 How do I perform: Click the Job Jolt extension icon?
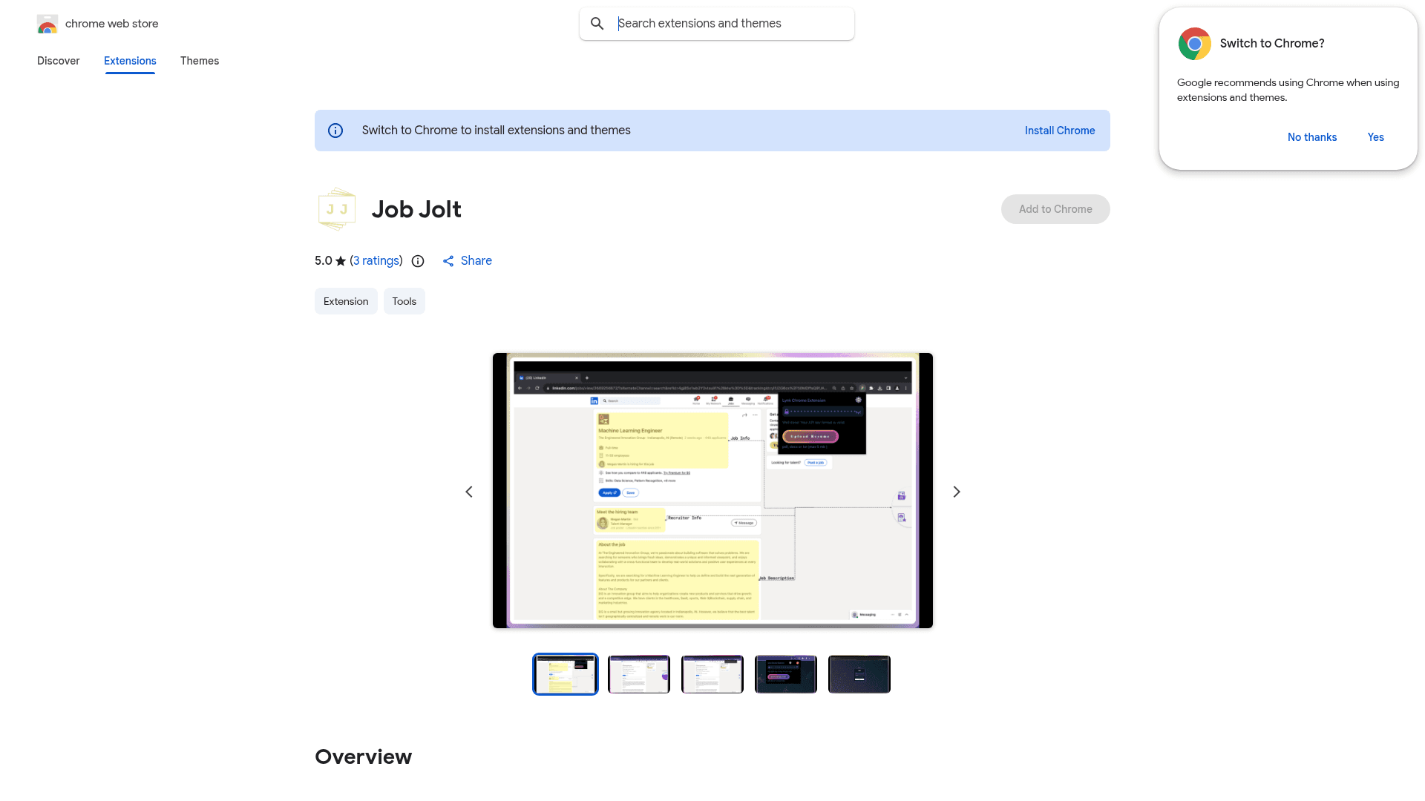pos(336,208)
